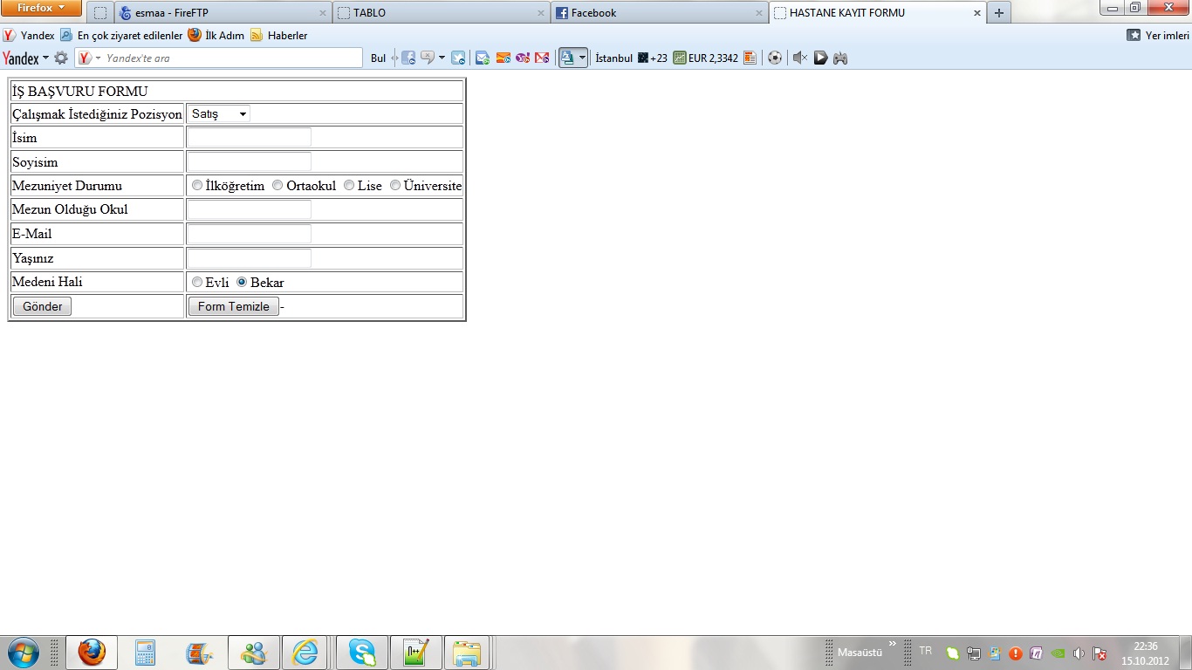
Task: Open the Çalışmak İstediğiniz Pozisyon dropdown
Action: [218, 113]
